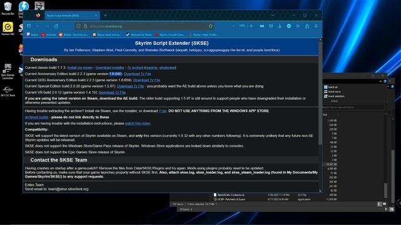This screenshot has height=225, width=401.
Task: Show more tools with the overflow chevrons
Action: tap(298, 26)
